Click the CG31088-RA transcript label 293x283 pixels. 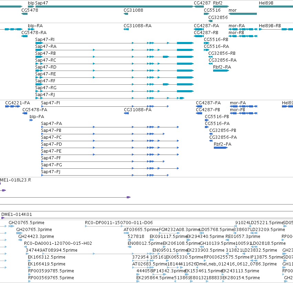137,25
